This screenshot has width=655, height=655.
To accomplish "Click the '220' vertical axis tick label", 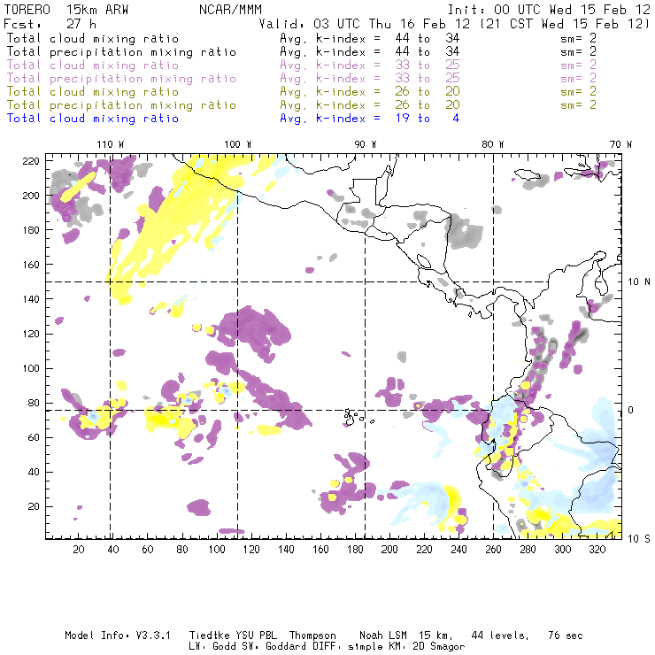I will (x=31, y=161).
